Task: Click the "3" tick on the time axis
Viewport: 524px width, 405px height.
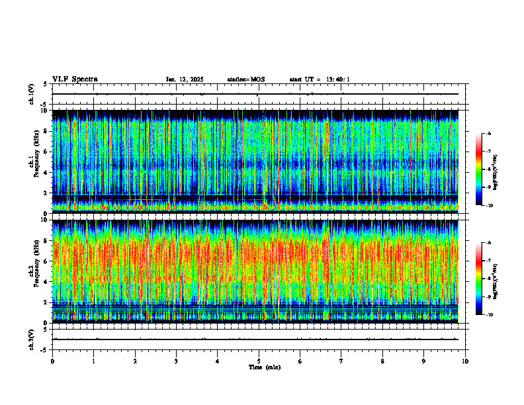Action: [176, 361]
